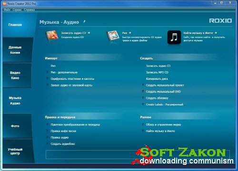Click icon beside Захват аудио от звуковой карты
The height and width of the screenshot is (171, 238).
tap(48, 85)
